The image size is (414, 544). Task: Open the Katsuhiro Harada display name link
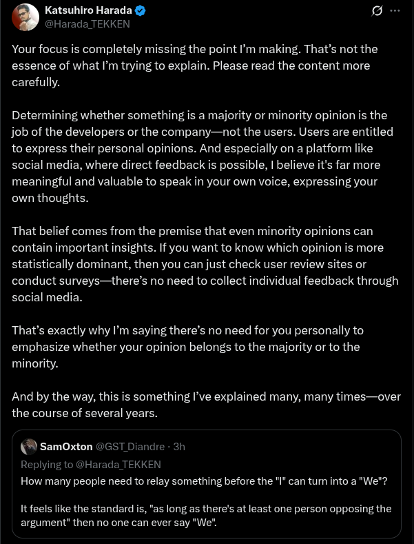coord(87,10)
